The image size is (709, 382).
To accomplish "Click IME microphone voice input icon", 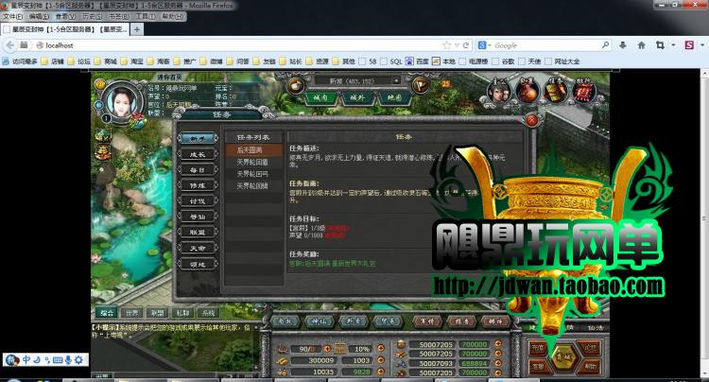I will coord(68,360).
